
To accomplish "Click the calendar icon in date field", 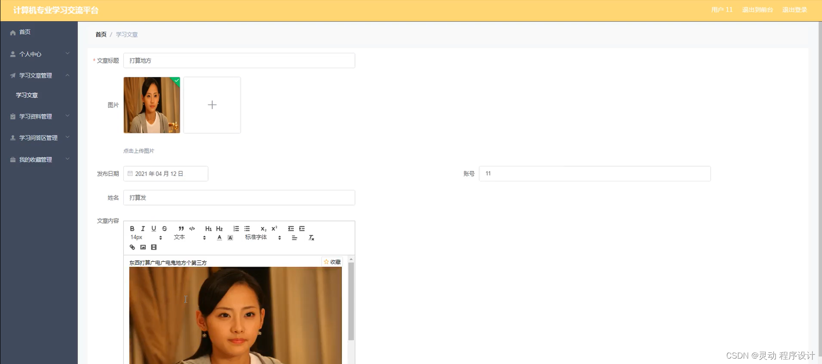I will 130,174.
